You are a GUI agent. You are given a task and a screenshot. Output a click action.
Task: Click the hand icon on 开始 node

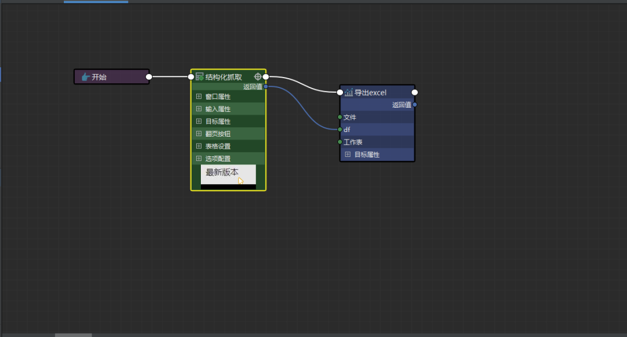point(85,77)
